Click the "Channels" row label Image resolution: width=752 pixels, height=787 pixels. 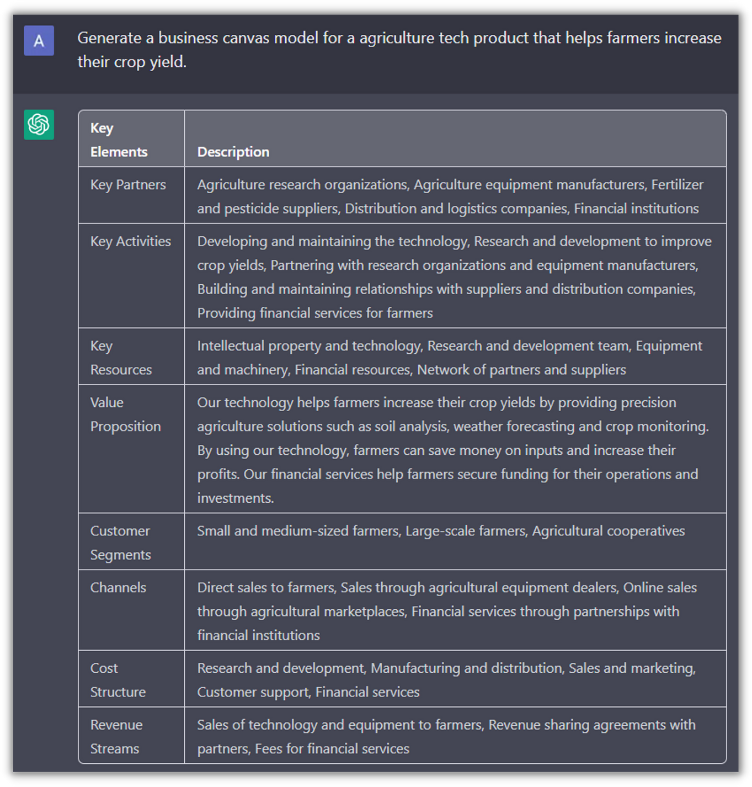(118, 588)
